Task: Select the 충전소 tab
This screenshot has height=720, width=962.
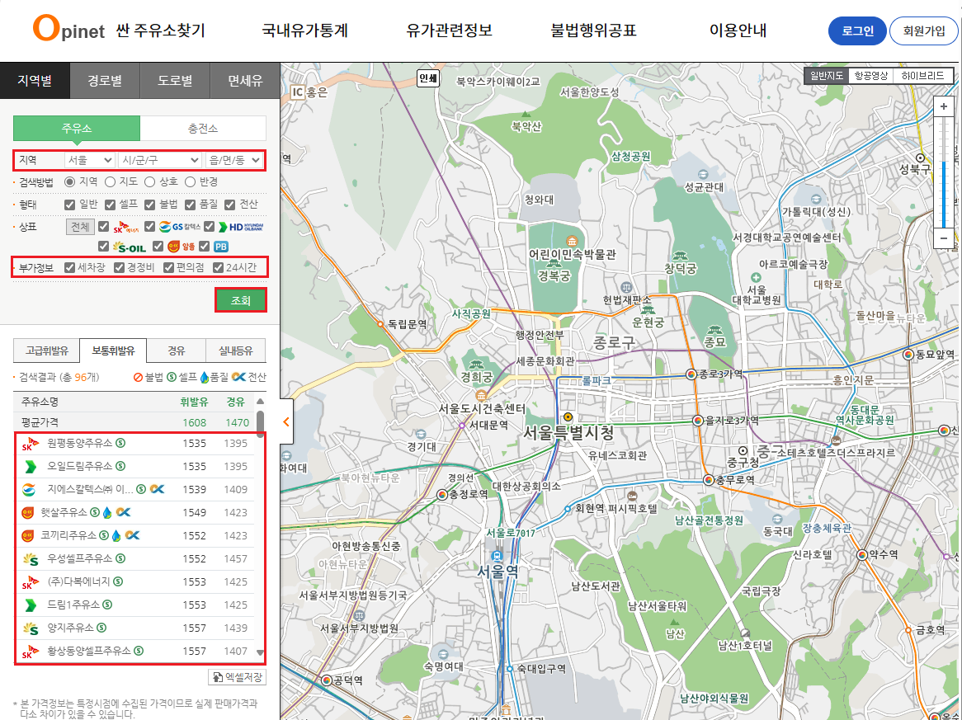Action: (x=203, y=128)
